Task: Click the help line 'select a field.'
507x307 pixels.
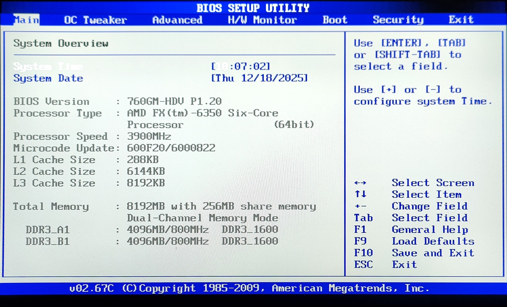Action: click(401, 66)
